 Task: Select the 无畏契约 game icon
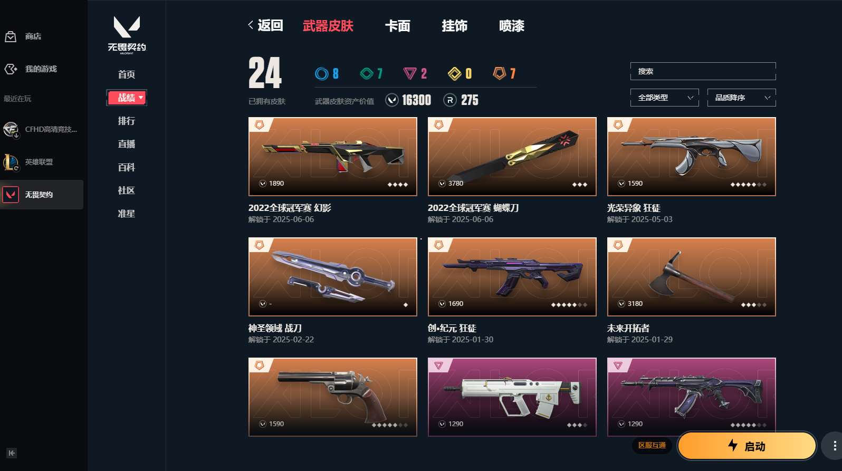[x=11, y=195]
